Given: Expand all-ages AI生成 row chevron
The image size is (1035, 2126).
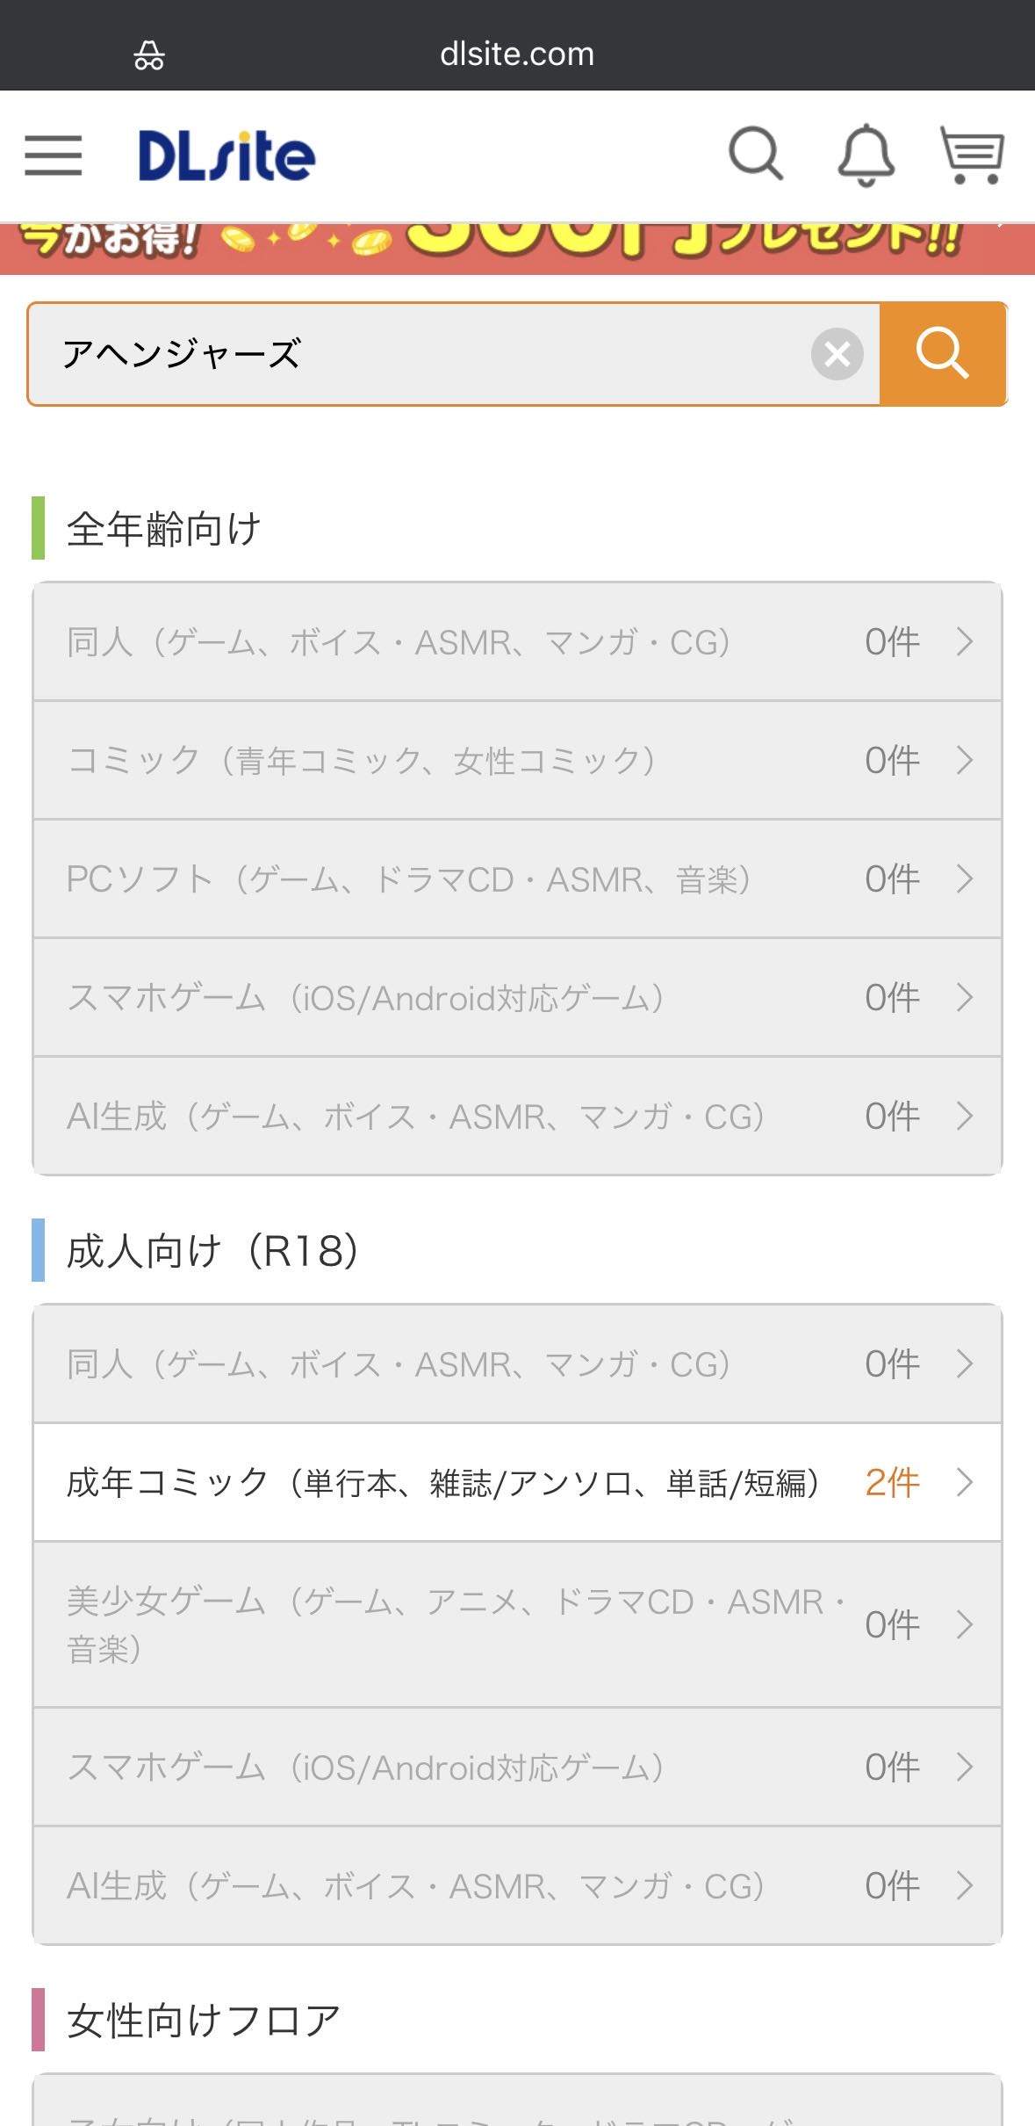Looking at the screenshot, I should pos(965,1116).
